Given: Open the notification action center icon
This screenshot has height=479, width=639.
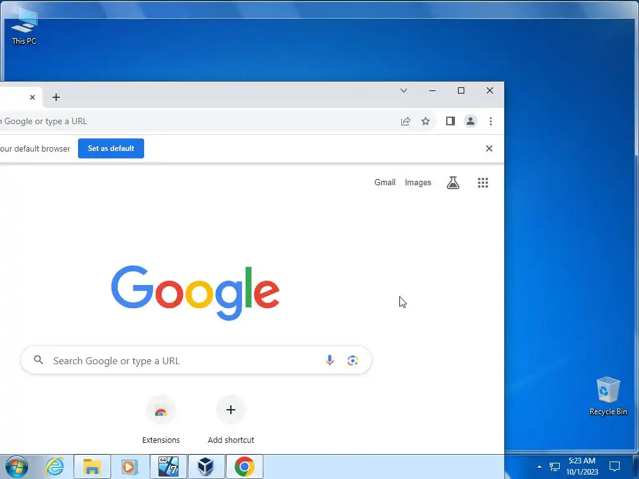Looking at the screenshot, I should [615, 467].
